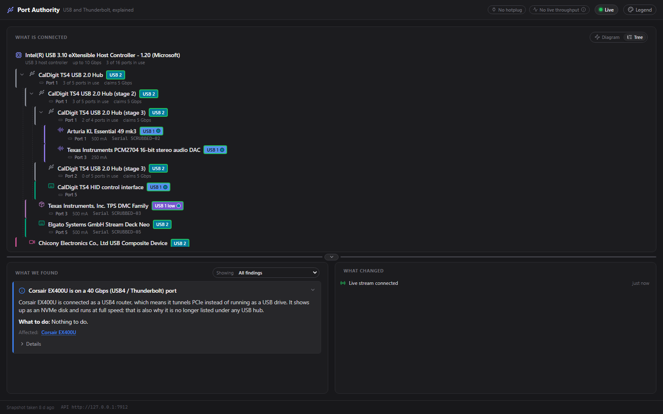The height and width of the screenshot is (414, 663).
Task: Expand the Details disclosure in finding
Action: pos(31,344)
